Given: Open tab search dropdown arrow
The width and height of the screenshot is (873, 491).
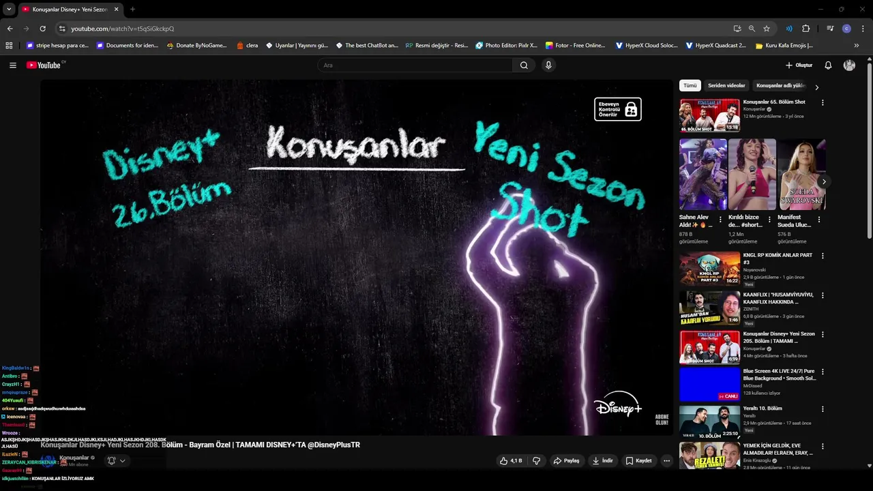Looking at the screenshot, I should tap(9, 10).
